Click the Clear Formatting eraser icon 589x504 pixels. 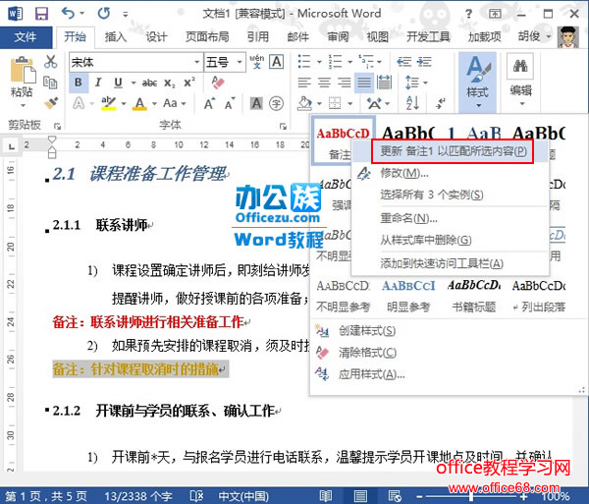coord(218,83)
